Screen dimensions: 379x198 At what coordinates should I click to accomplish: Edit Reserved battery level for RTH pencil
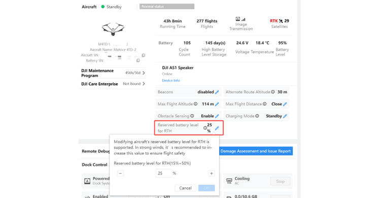217,128
